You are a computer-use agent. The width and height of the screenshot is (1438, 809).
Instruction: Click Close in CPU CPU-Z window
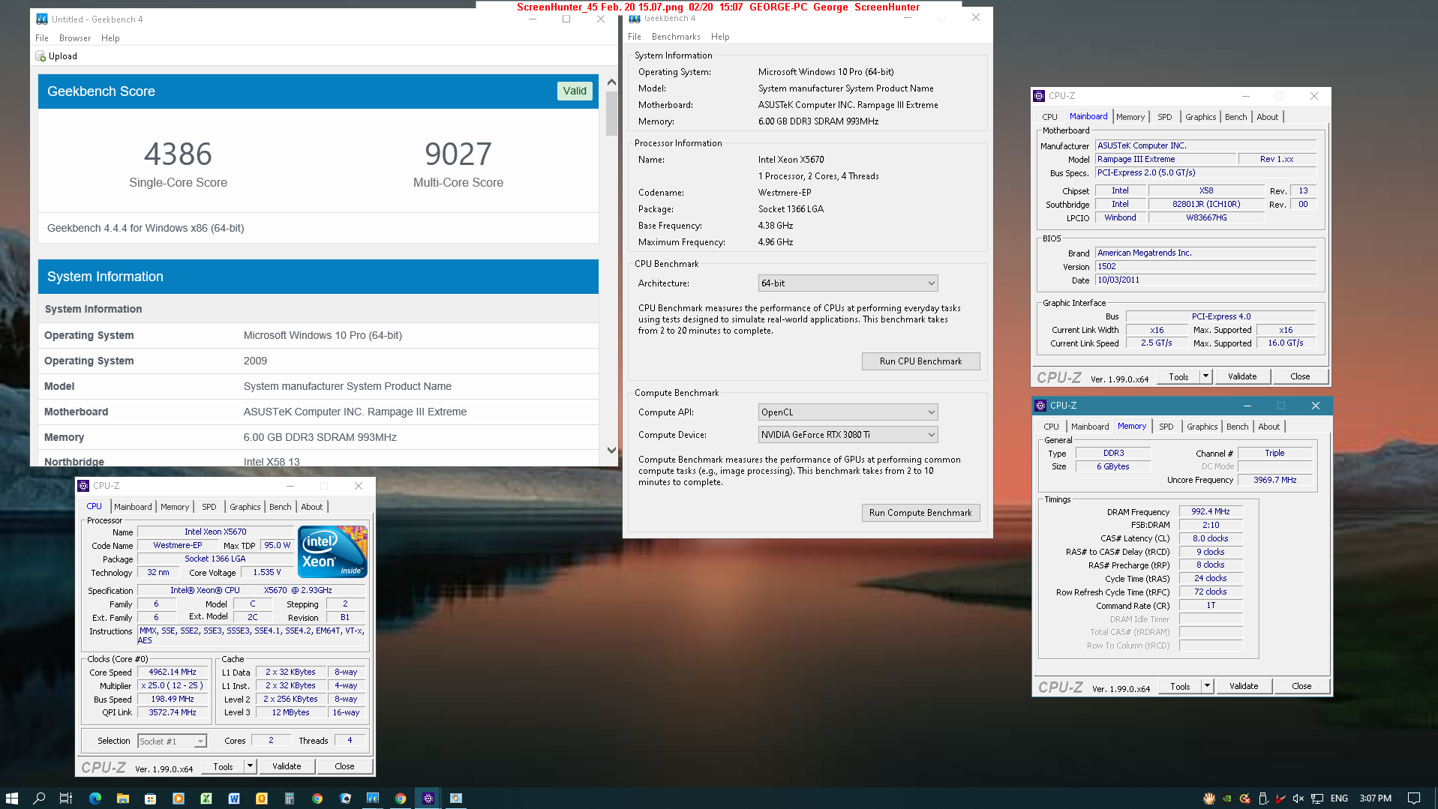coord(344,766)
